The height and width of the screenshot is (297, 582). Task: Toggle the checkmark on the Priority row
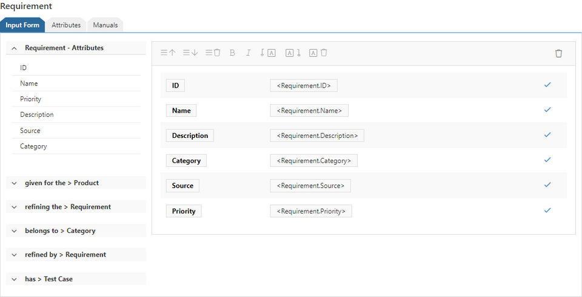pos(547,211)
